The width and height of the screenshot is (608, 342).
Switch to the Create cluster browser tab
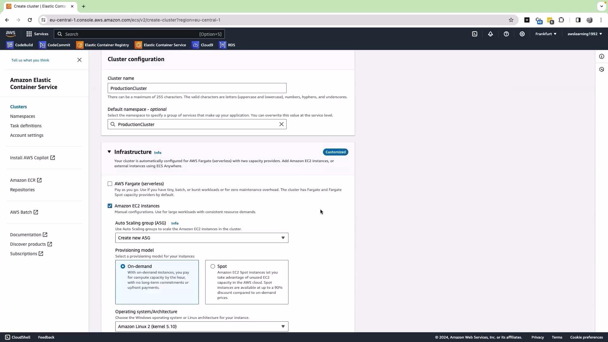tap(40, 6)
